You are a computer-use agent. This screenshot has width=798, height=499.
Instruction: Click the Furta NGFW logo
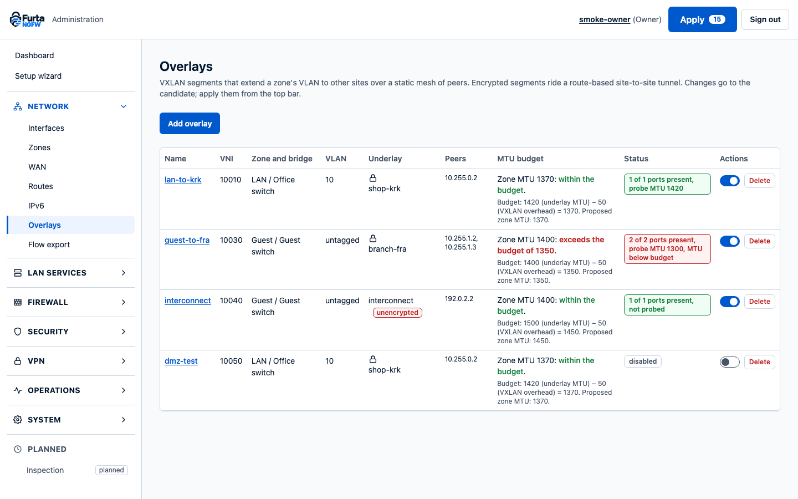tap(27, 19)
